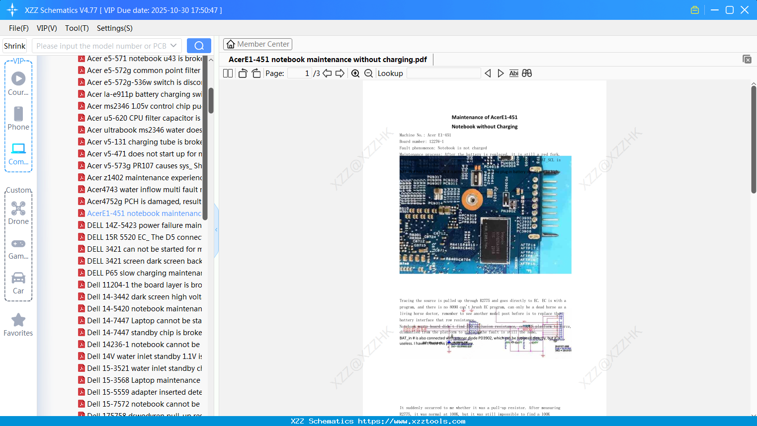Rotate the page clockwise
Screen dimensions: 757x426
tap(256, 73)
